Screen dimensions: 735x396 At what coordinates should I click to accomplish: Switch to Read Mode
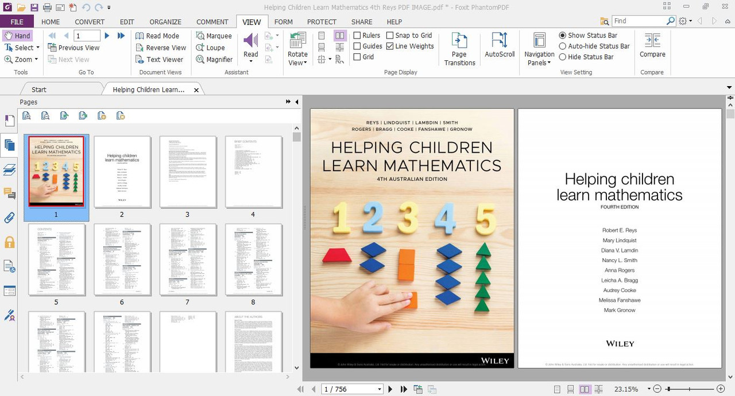(x=157, y=36)
